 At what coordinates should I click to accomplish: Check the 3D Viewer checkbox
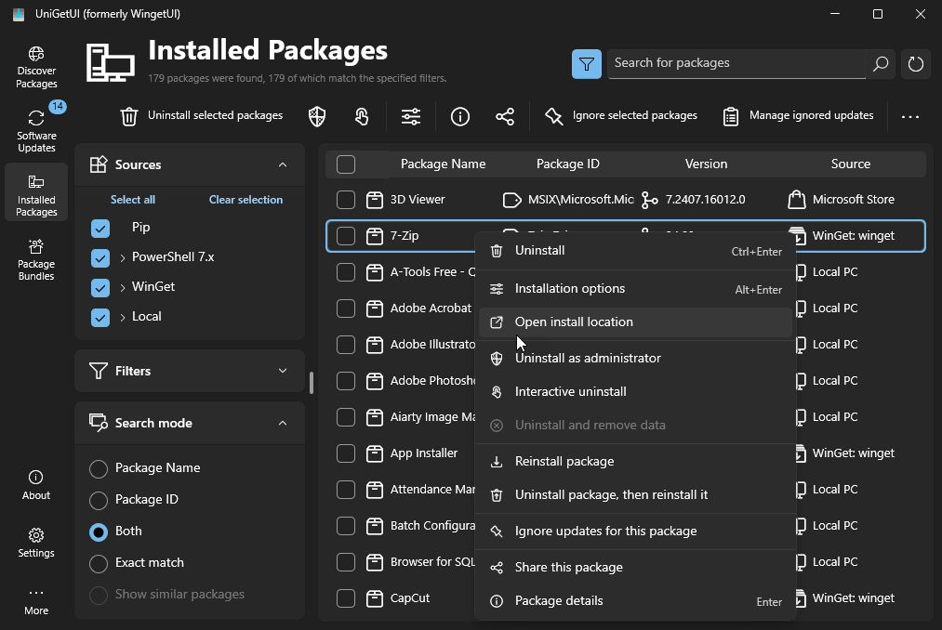tap(346, 200)
